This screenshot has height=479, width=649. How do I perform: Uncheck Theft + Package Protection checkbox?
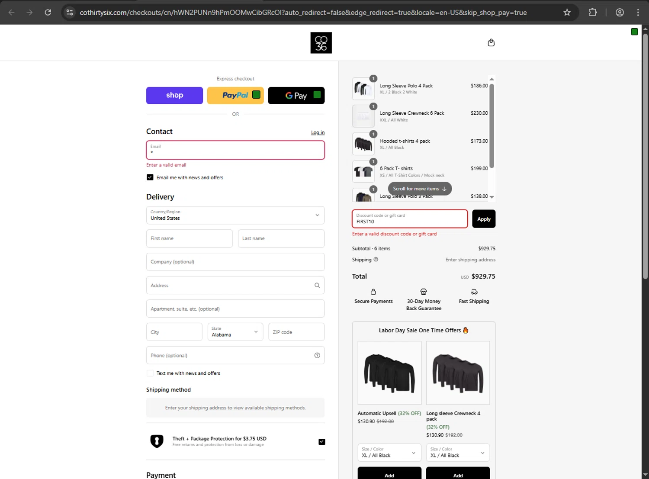tap(322, 442)
